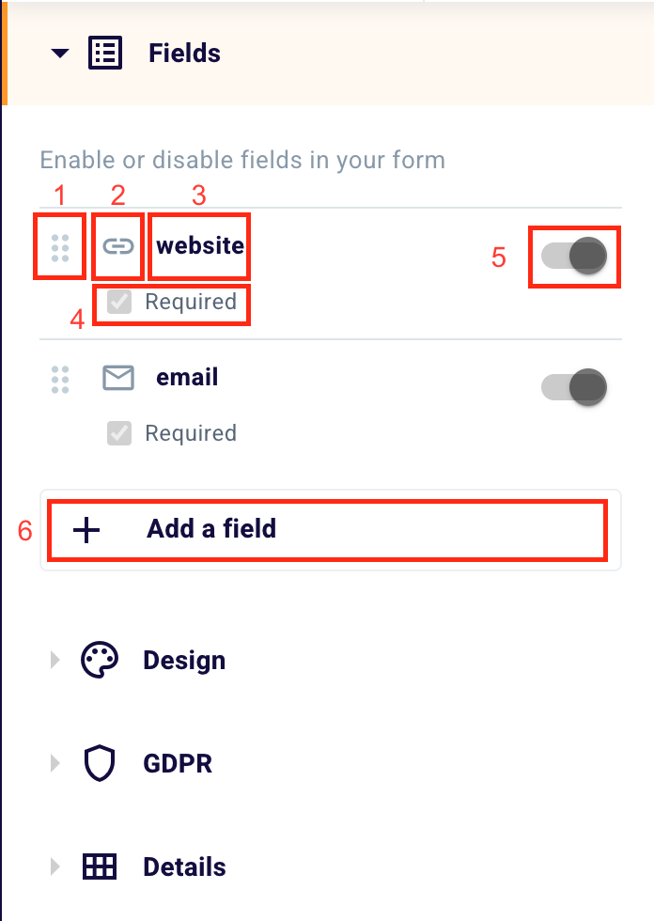Click the Details grid icon
654x921 pixels.
(101, 866)
